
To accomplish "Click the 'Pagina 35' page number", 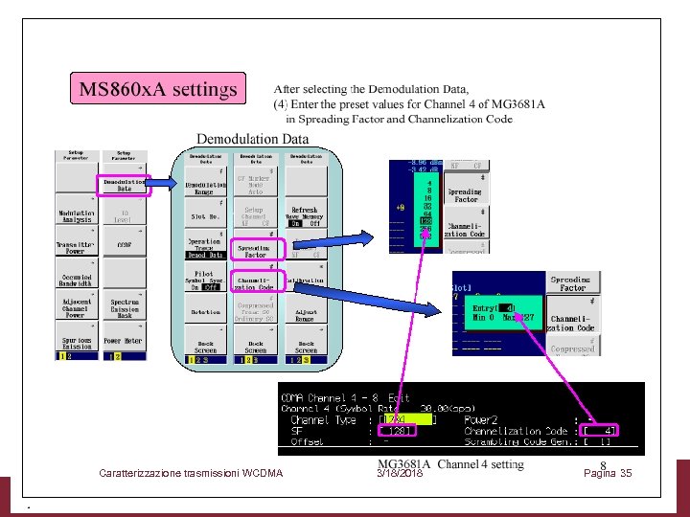I will 608,474.
